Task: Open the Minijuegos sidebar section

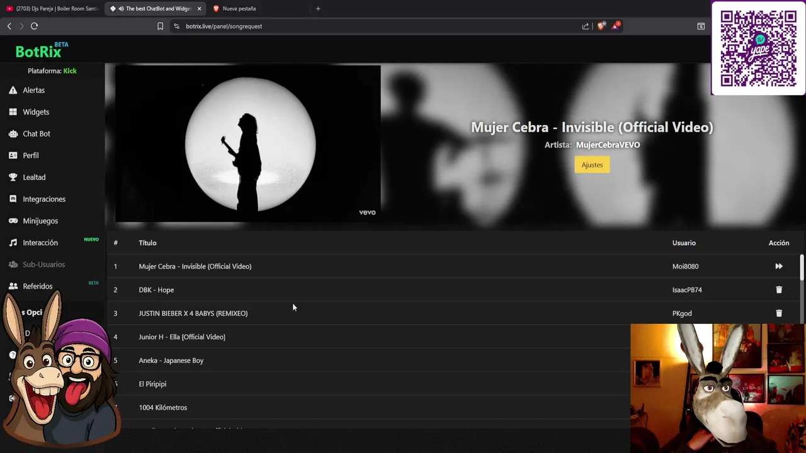Action: coord(40,221)
